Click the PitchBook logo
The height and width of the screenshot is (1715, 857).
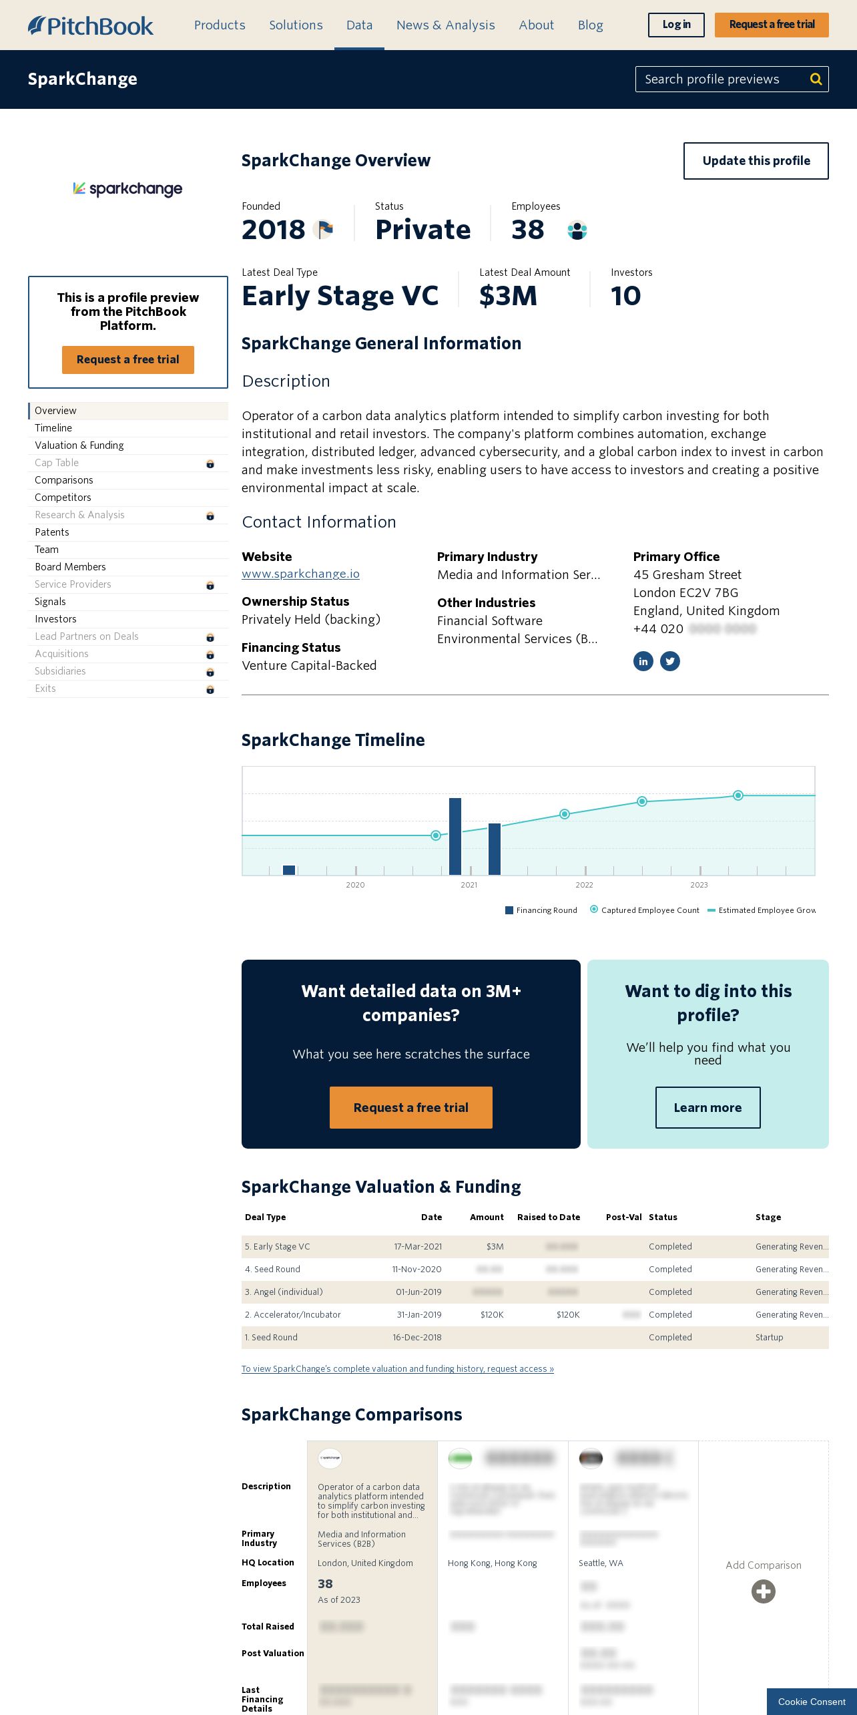[91, 25]
